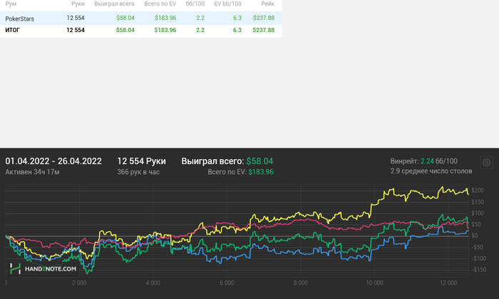The image size is (499, 299).
Task: Click date range 01.04.2022 - 26.04.2022
Action: (53, 161)
